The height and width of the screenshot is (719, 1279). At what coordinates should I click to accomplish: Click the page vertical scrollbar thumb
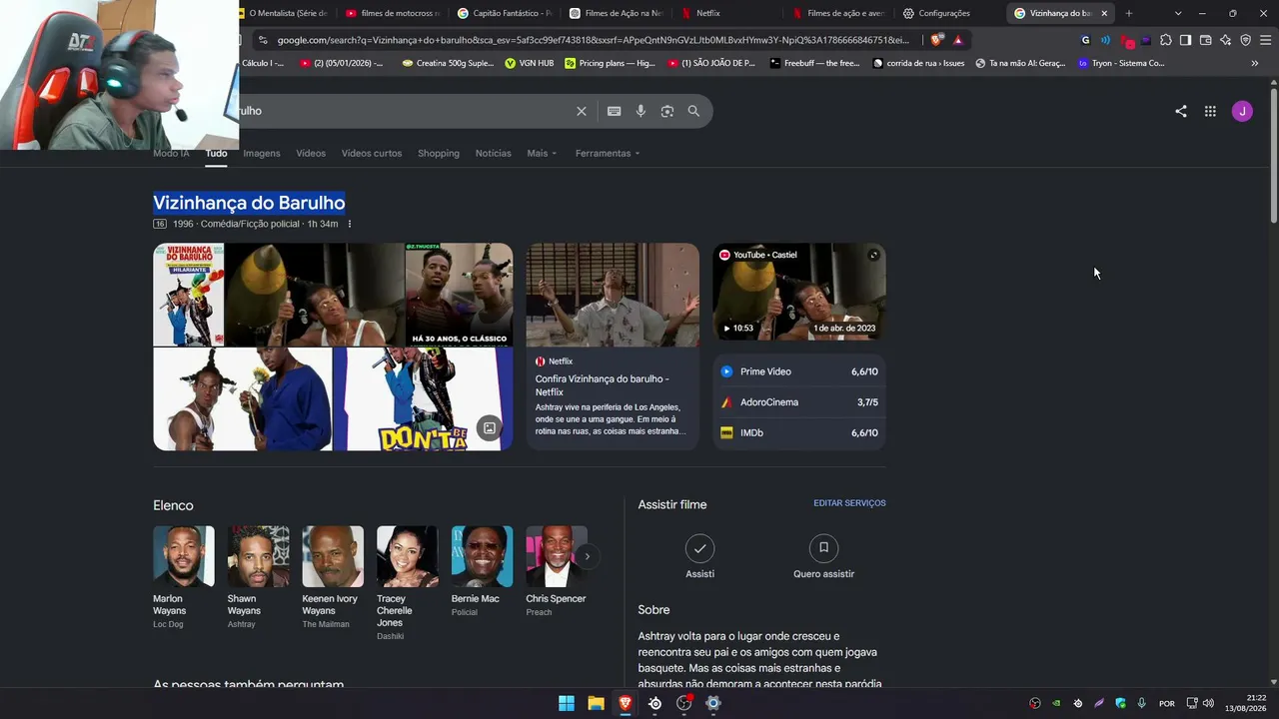(1273, 158)
